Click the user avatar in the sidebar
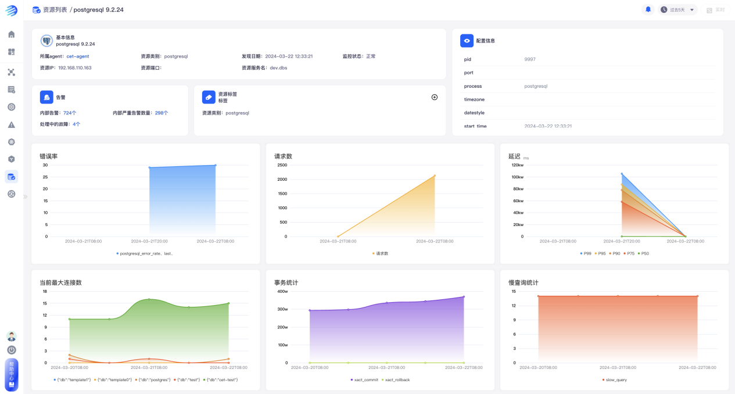 coord(11,336)
